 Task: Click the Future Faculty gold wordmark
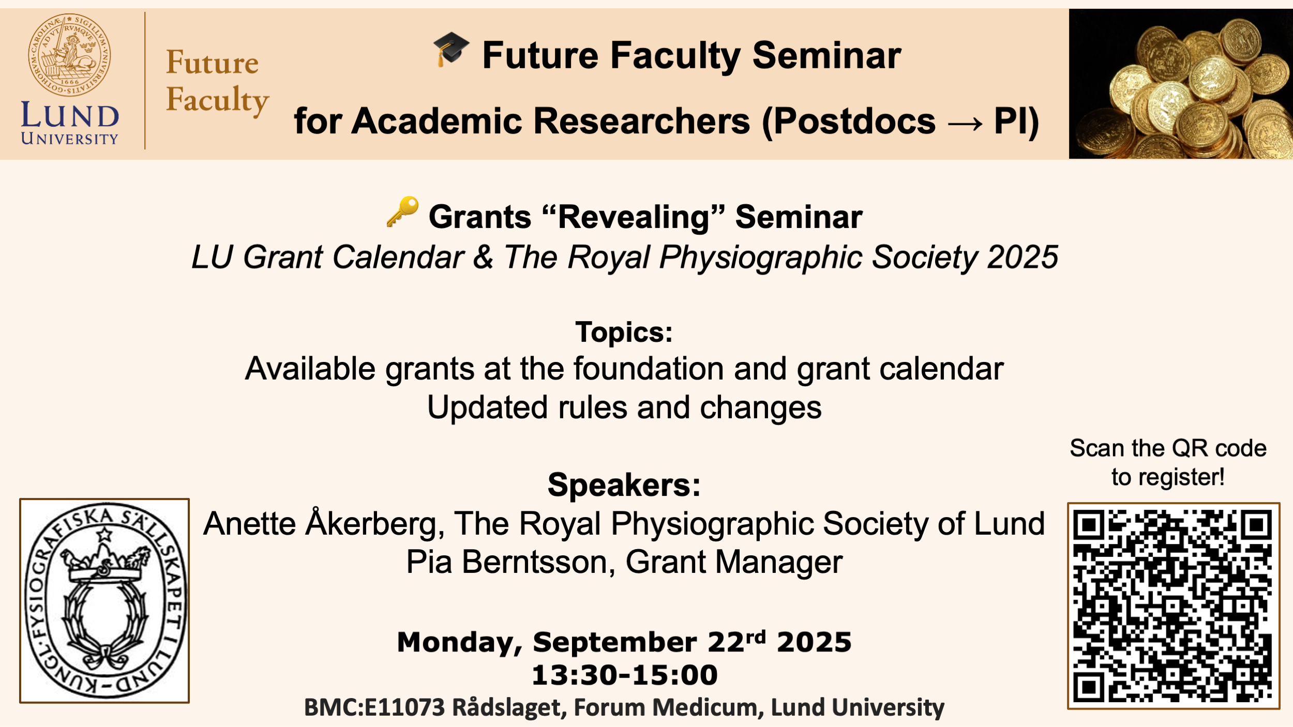[x=217, y=81]
